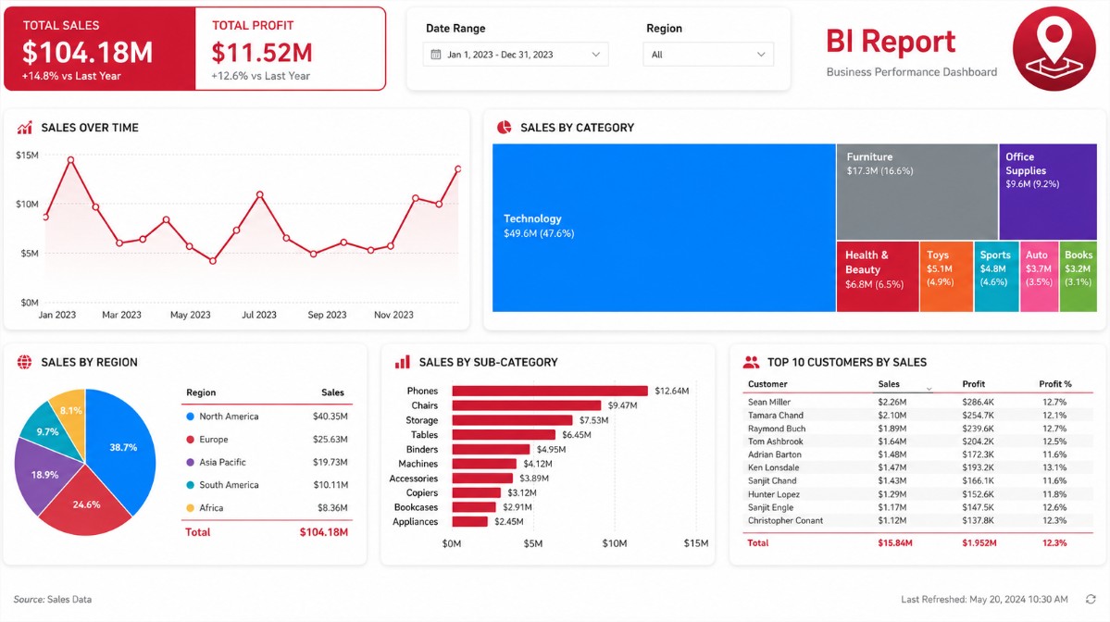Click the Machines bar of $4.12M
The image size is (1110, 622).
click(x=484, y=464)
